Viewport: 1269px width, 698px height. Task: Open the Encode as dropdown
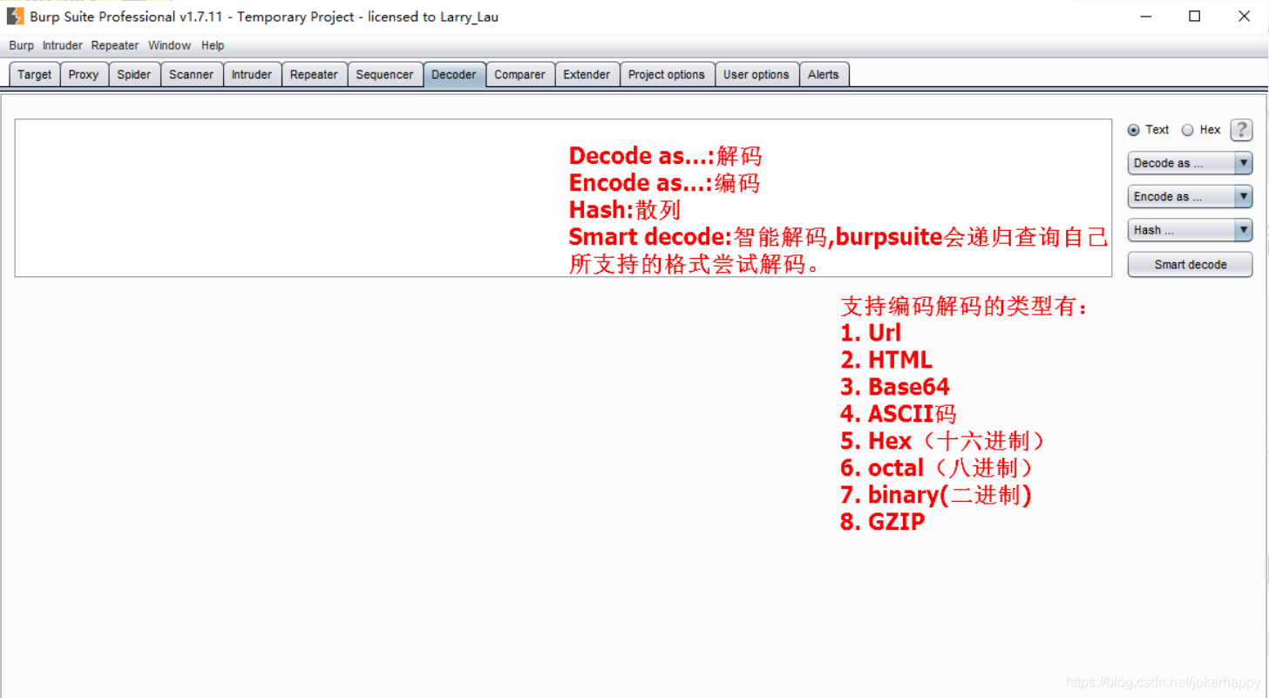(x=1190, y=197)
